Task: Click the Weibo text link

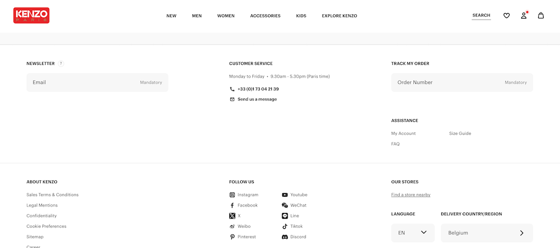Action: tap(244, 226)
